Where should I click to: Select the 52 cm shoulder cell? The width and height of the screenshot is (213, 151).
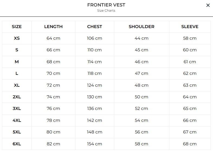[141, 109]
